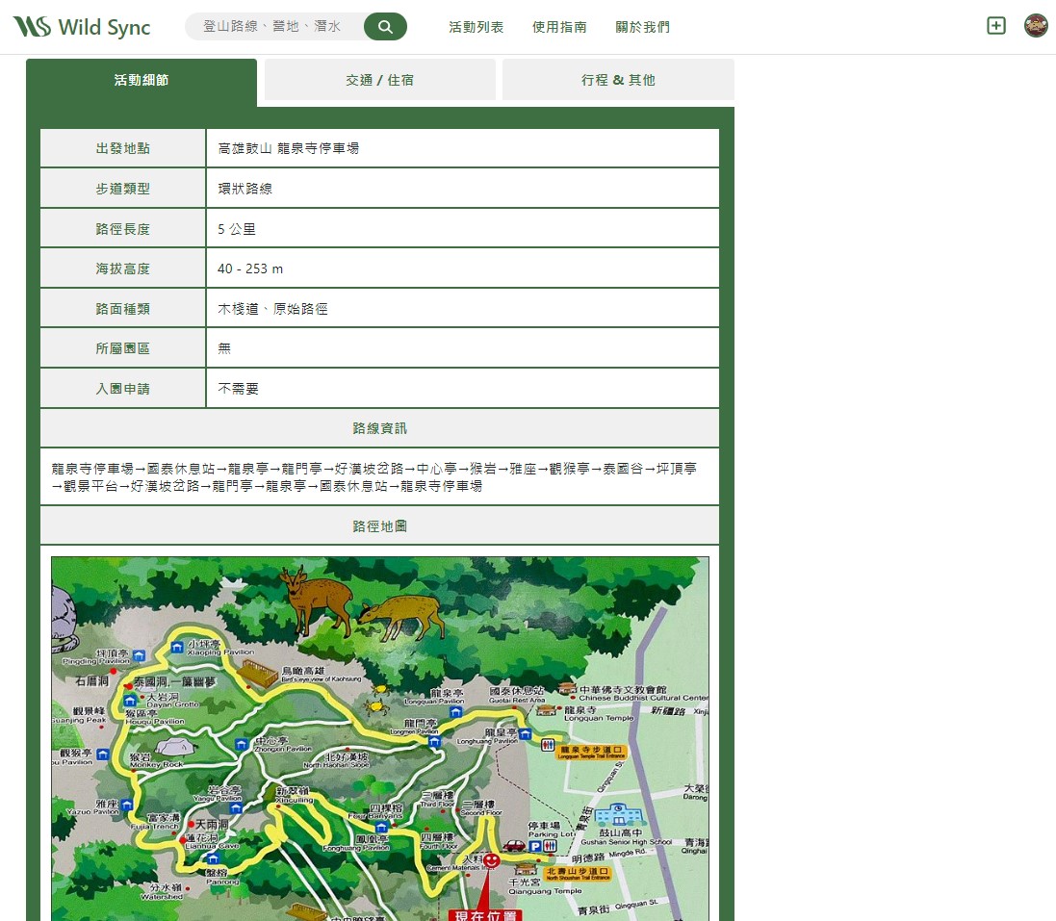1056x921 pixels.
Task: Open the user profile avatar
Action: (x=1036, y=26)
